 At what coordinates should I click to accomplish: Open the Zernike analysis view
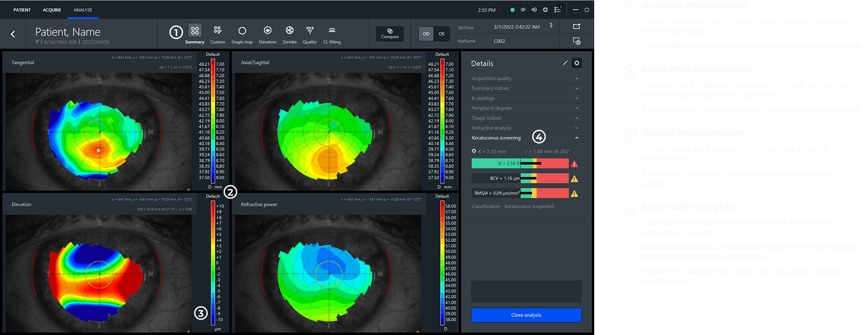click(x=289, y=30)
